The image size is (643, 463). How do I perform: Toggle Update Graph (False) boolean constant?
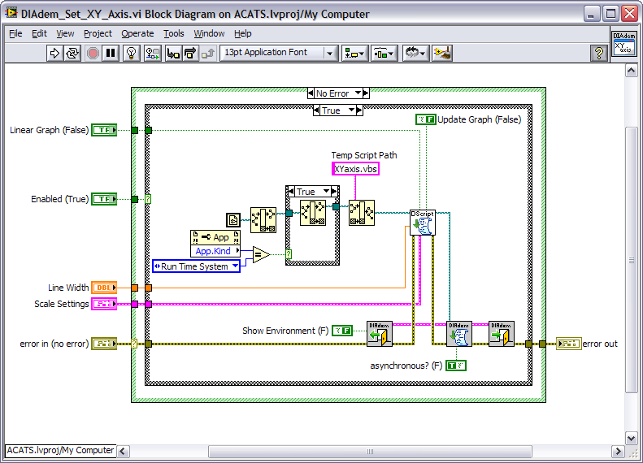tap(426, 119)
